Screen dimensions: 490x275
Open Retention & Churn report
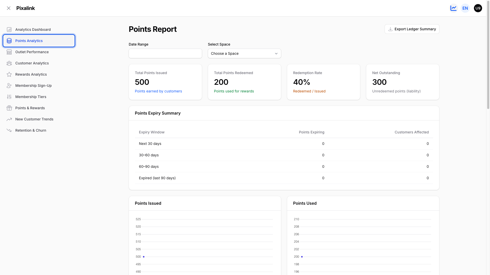coord(39,130)
